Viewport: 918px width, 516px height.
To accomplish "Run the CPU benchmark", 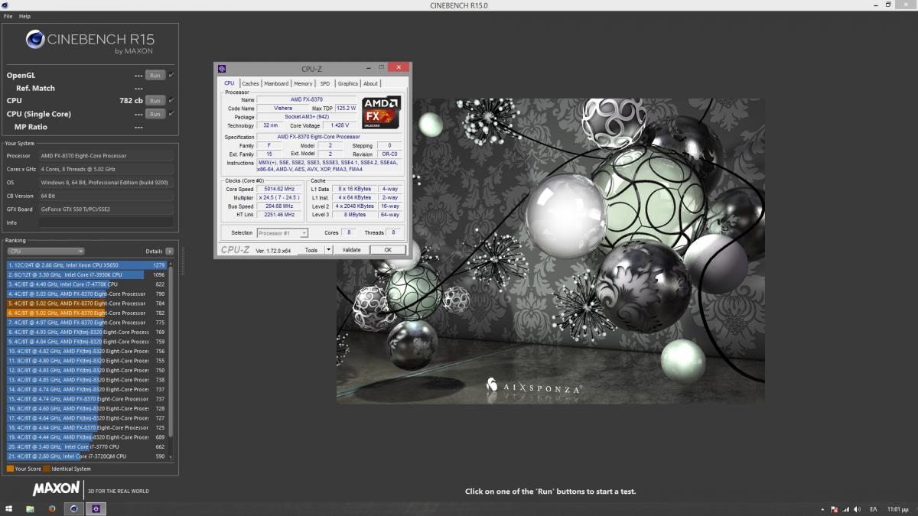I will 155,100.
